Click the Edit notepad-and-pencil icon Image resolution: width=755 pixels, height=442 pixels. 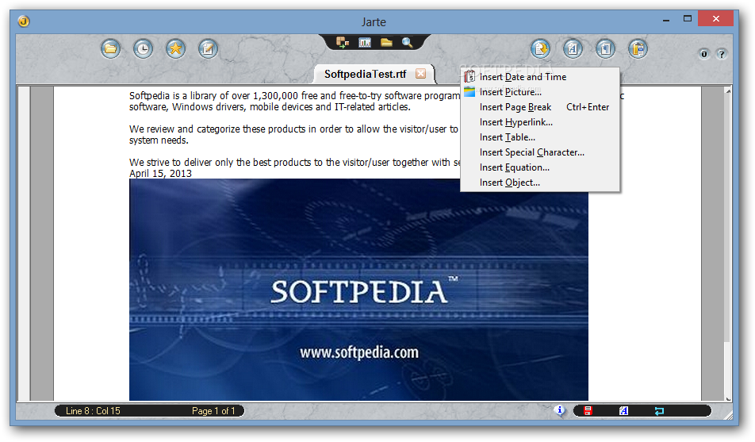208,48
